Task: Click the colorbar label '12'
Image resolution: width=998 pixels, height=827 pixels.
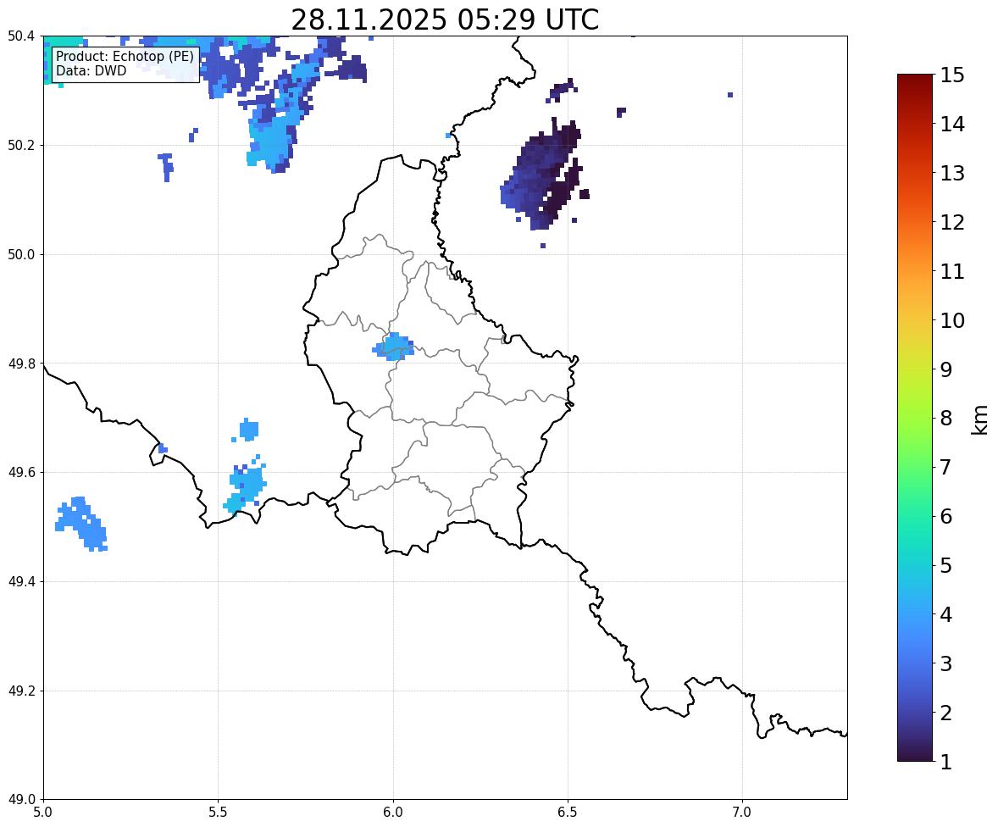Action: pyautogui.click(x=953, y=222)
